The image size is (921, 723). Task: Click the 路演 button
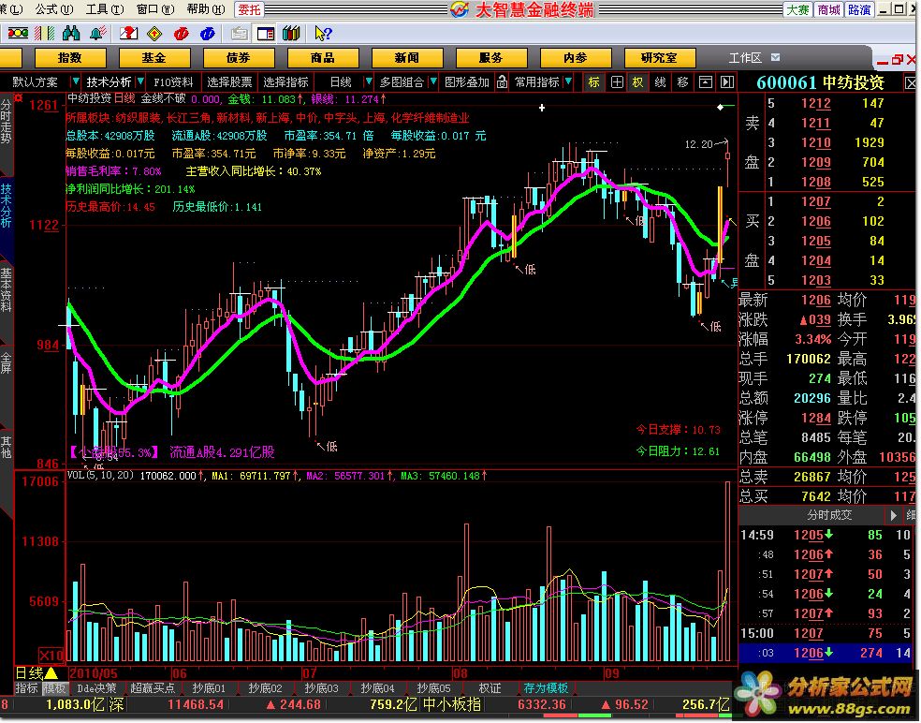(858, 9)
